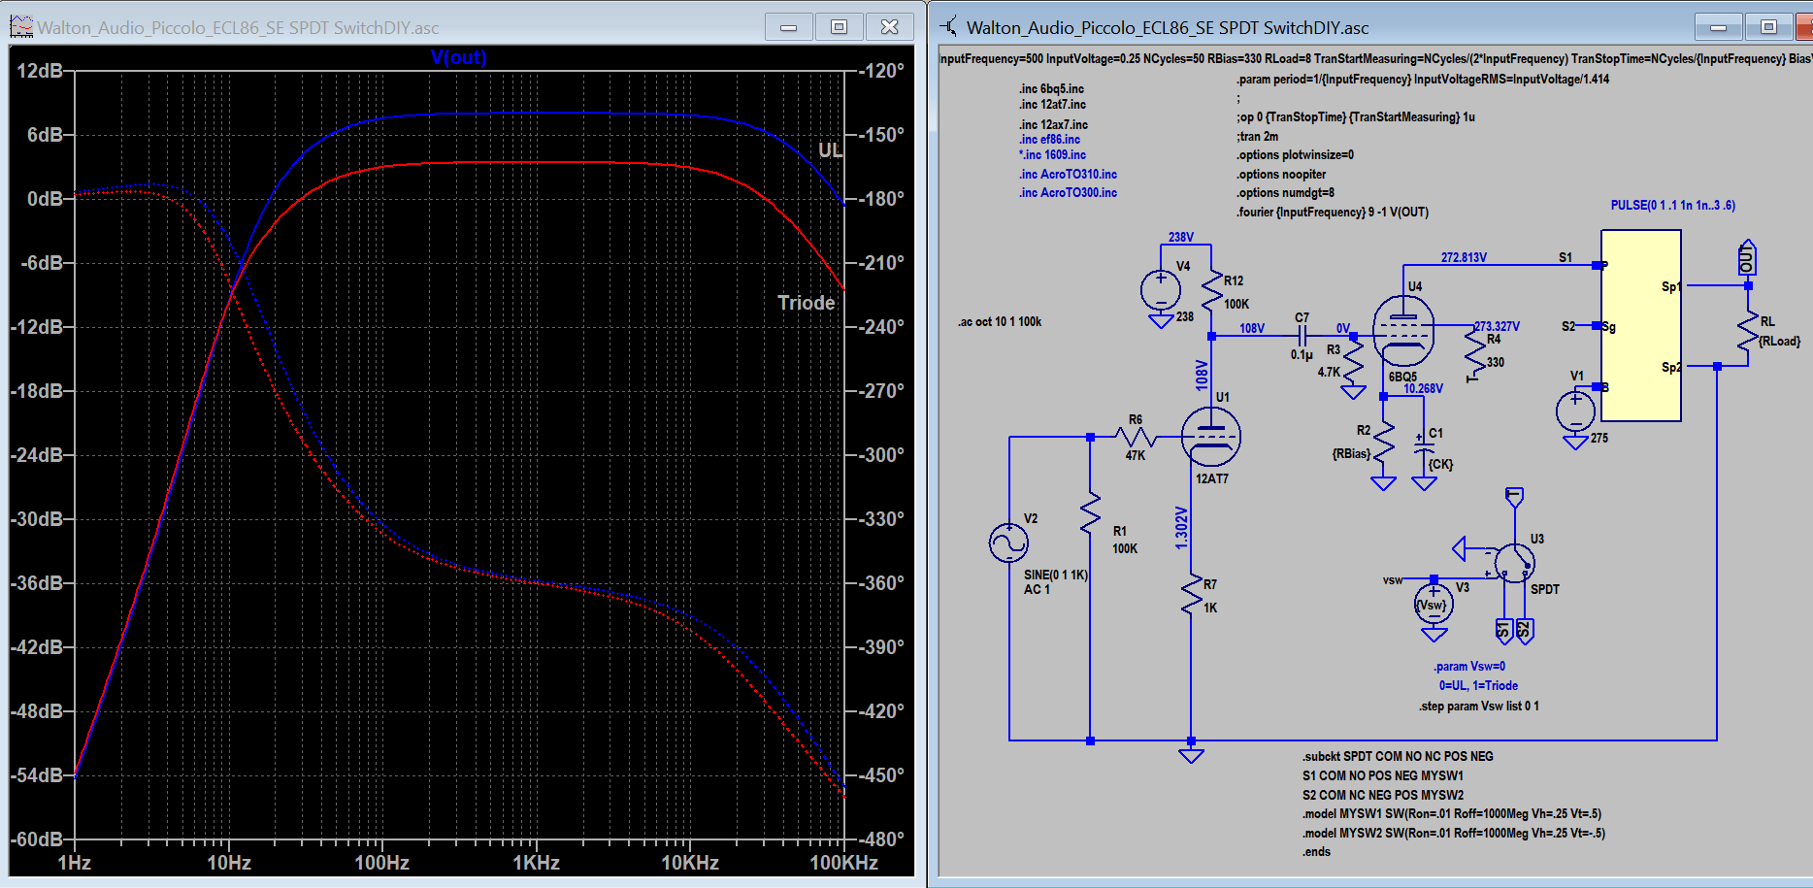This screenshot has width=1813, height=888.
Task: Select the ground symbol under R7
Action: [1191, 755]
